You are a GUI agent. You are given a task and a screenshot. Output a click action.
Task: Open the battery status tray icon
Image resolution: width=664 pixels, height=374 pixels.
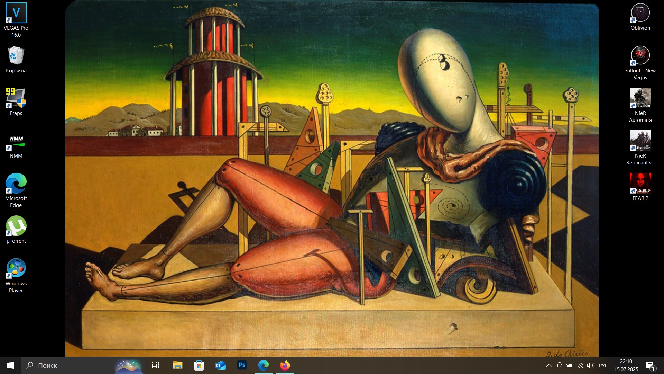pos(570,365)
